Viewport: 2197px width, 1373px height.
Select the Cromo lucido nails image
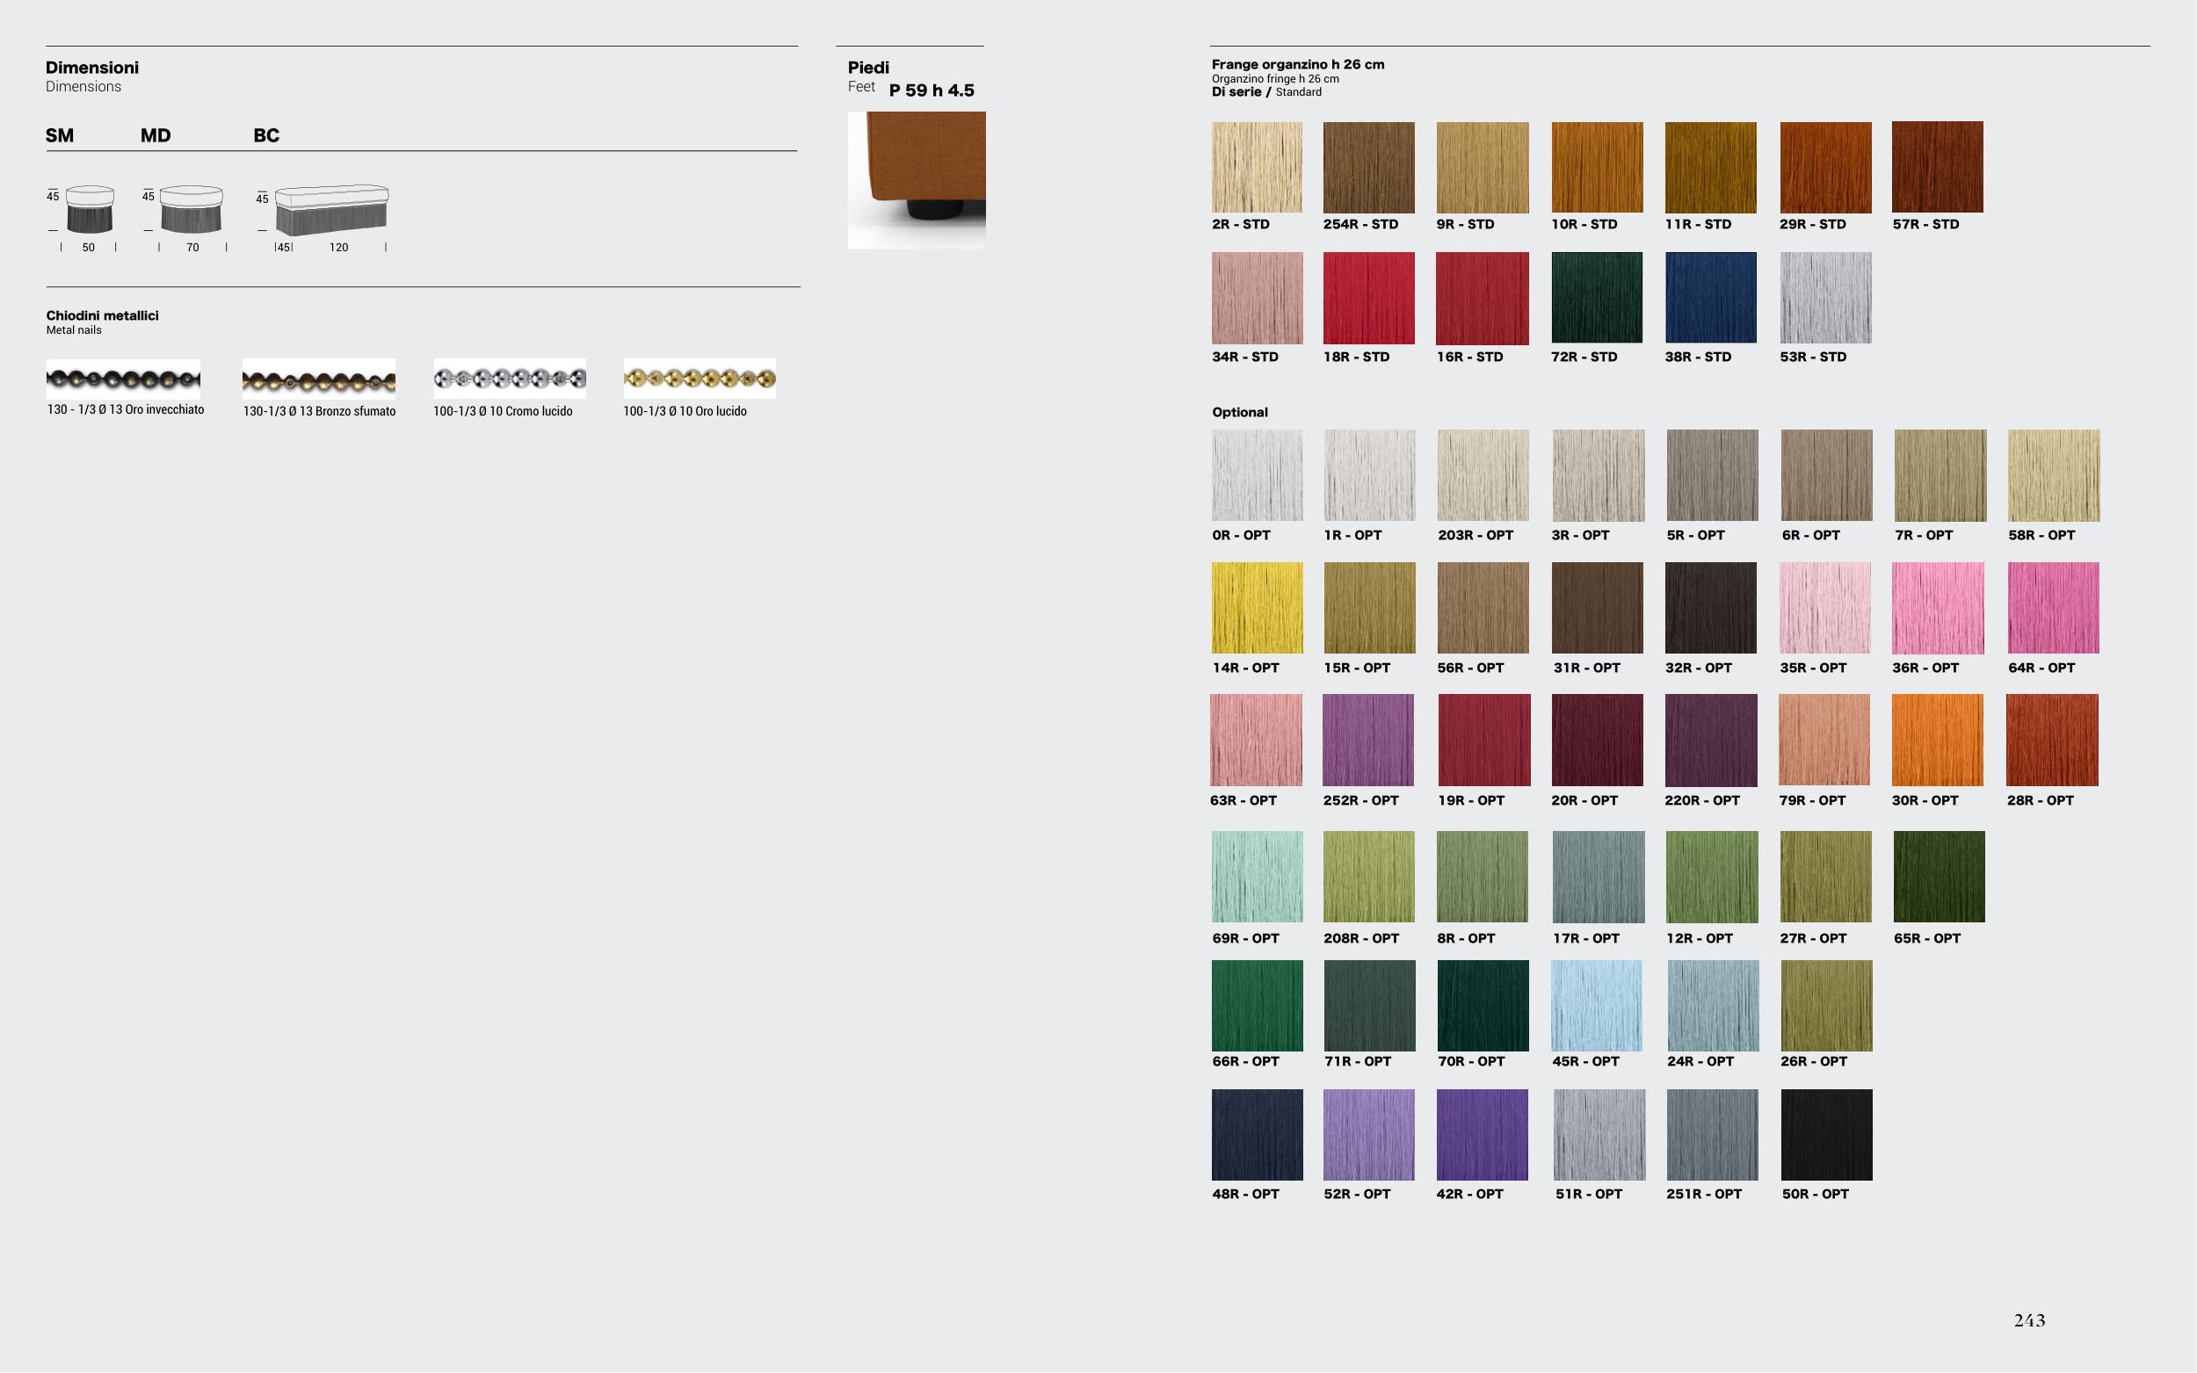point(510,379)
